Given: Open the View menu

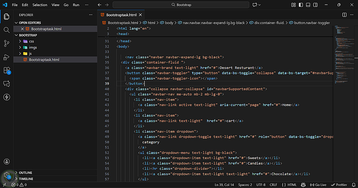Looking at the screenshot, I should click(55, 5).
